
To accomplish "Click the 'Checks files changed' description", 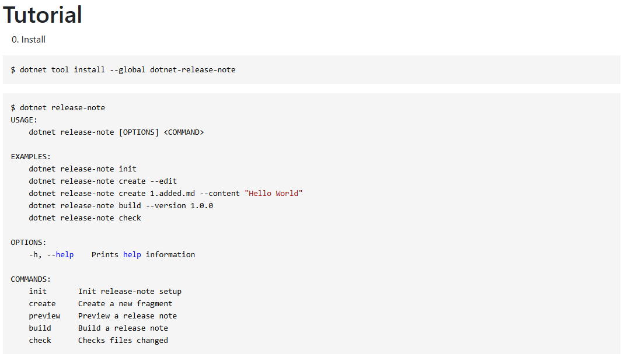I will click(123, 341).
